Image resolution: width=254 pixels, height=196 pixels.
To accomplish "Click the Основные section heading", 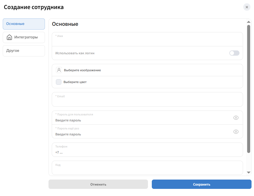I will tap(65, 24).
